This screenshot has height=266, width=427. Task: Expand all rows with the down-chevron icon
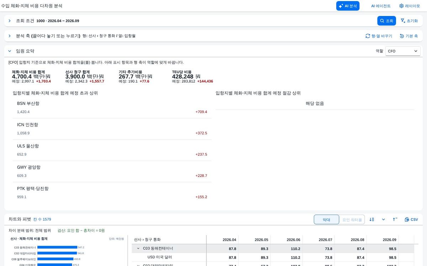pos(383,220)
